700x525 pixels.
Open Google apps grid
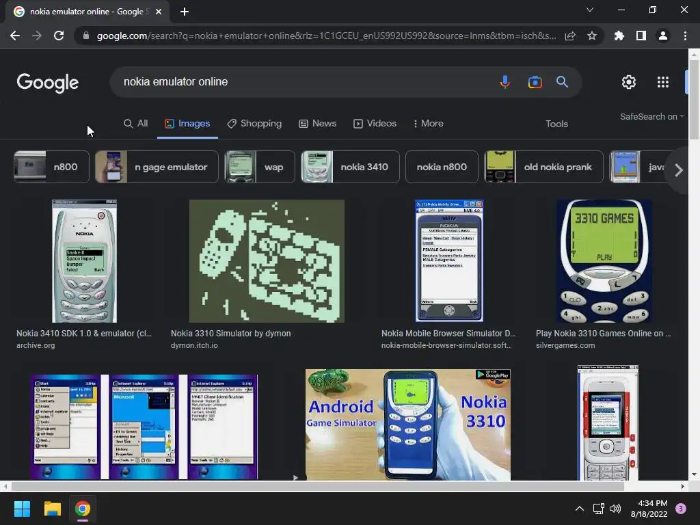pyautogui.click(x=663, y=82)
